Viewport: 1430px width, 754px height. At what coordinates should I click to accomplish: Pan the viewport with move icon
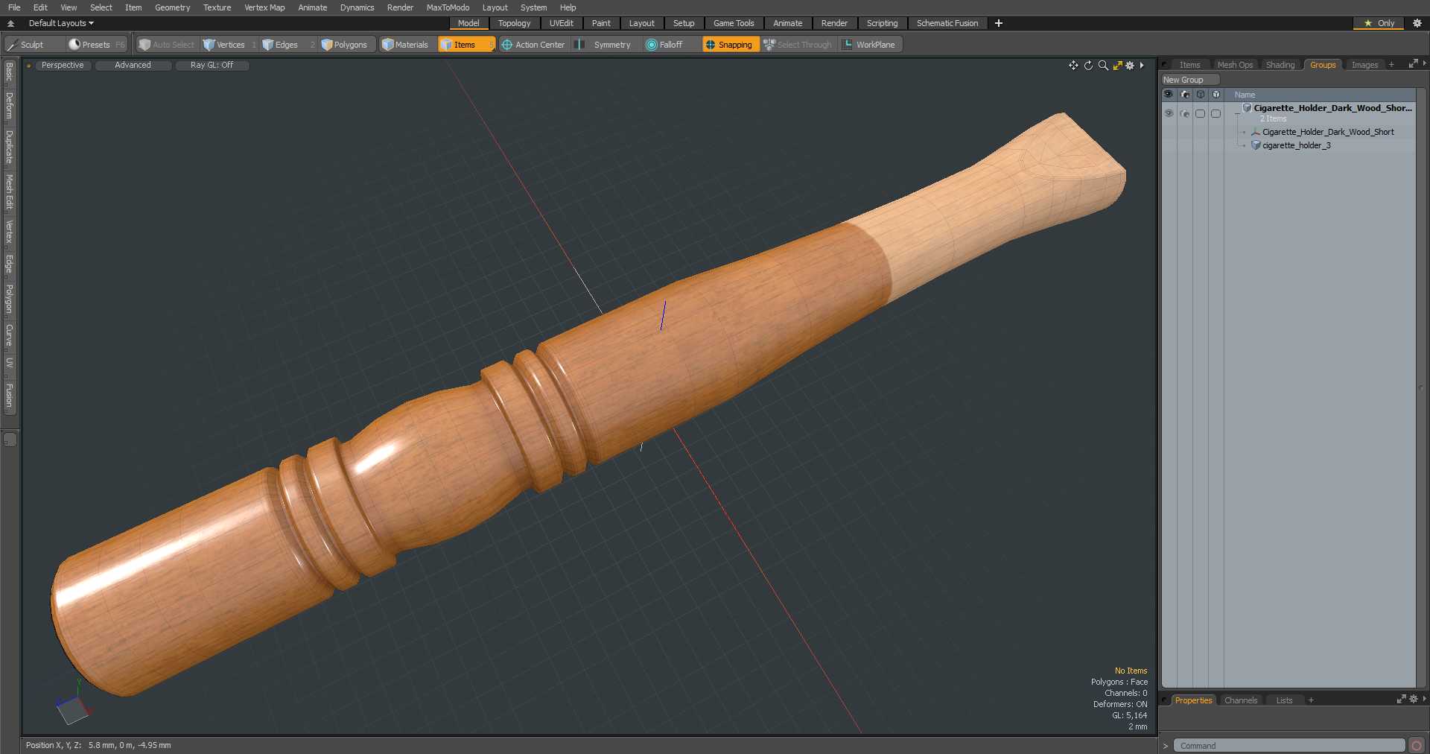coord(1073,66)
